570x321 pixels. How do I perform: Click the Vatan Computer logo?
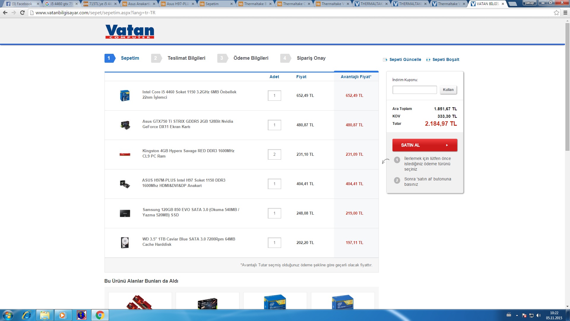pyautogui.click(x=130, y=32)
